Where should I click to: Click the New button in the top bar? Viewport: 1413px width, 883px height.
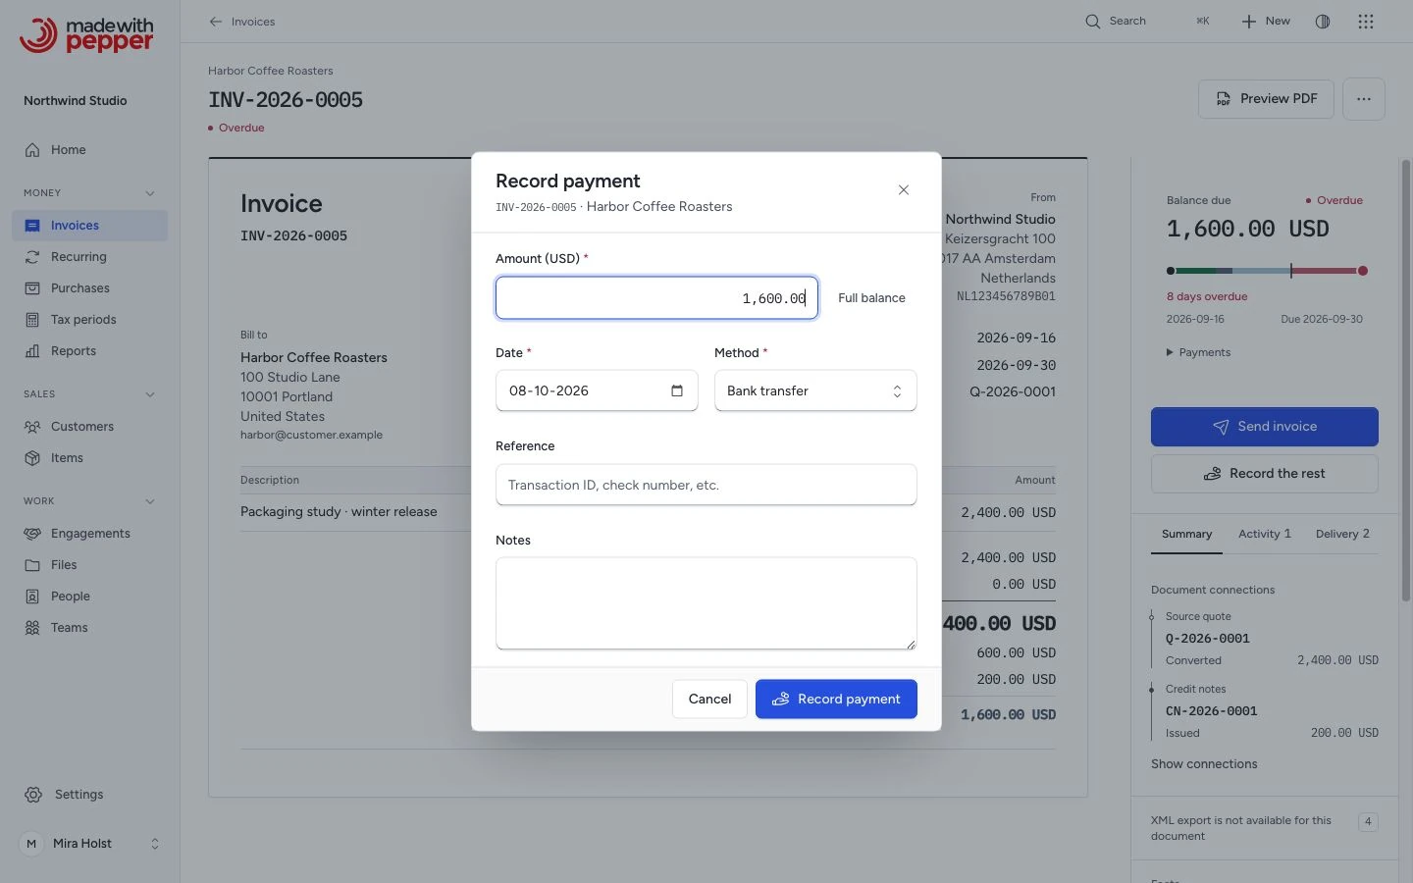tap(1266, 22)
